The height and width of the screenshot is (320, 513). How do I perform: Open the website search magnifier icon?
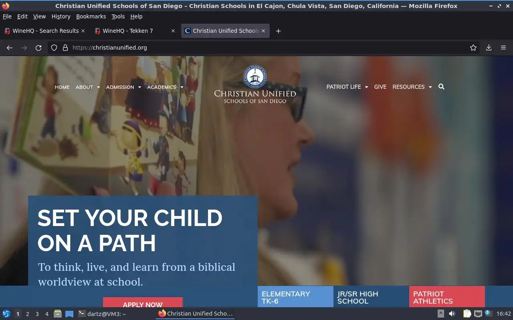coord(441,87)
